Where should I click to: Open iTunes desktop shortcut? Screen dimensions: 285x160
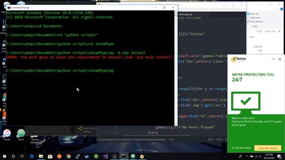coord(7,135)
